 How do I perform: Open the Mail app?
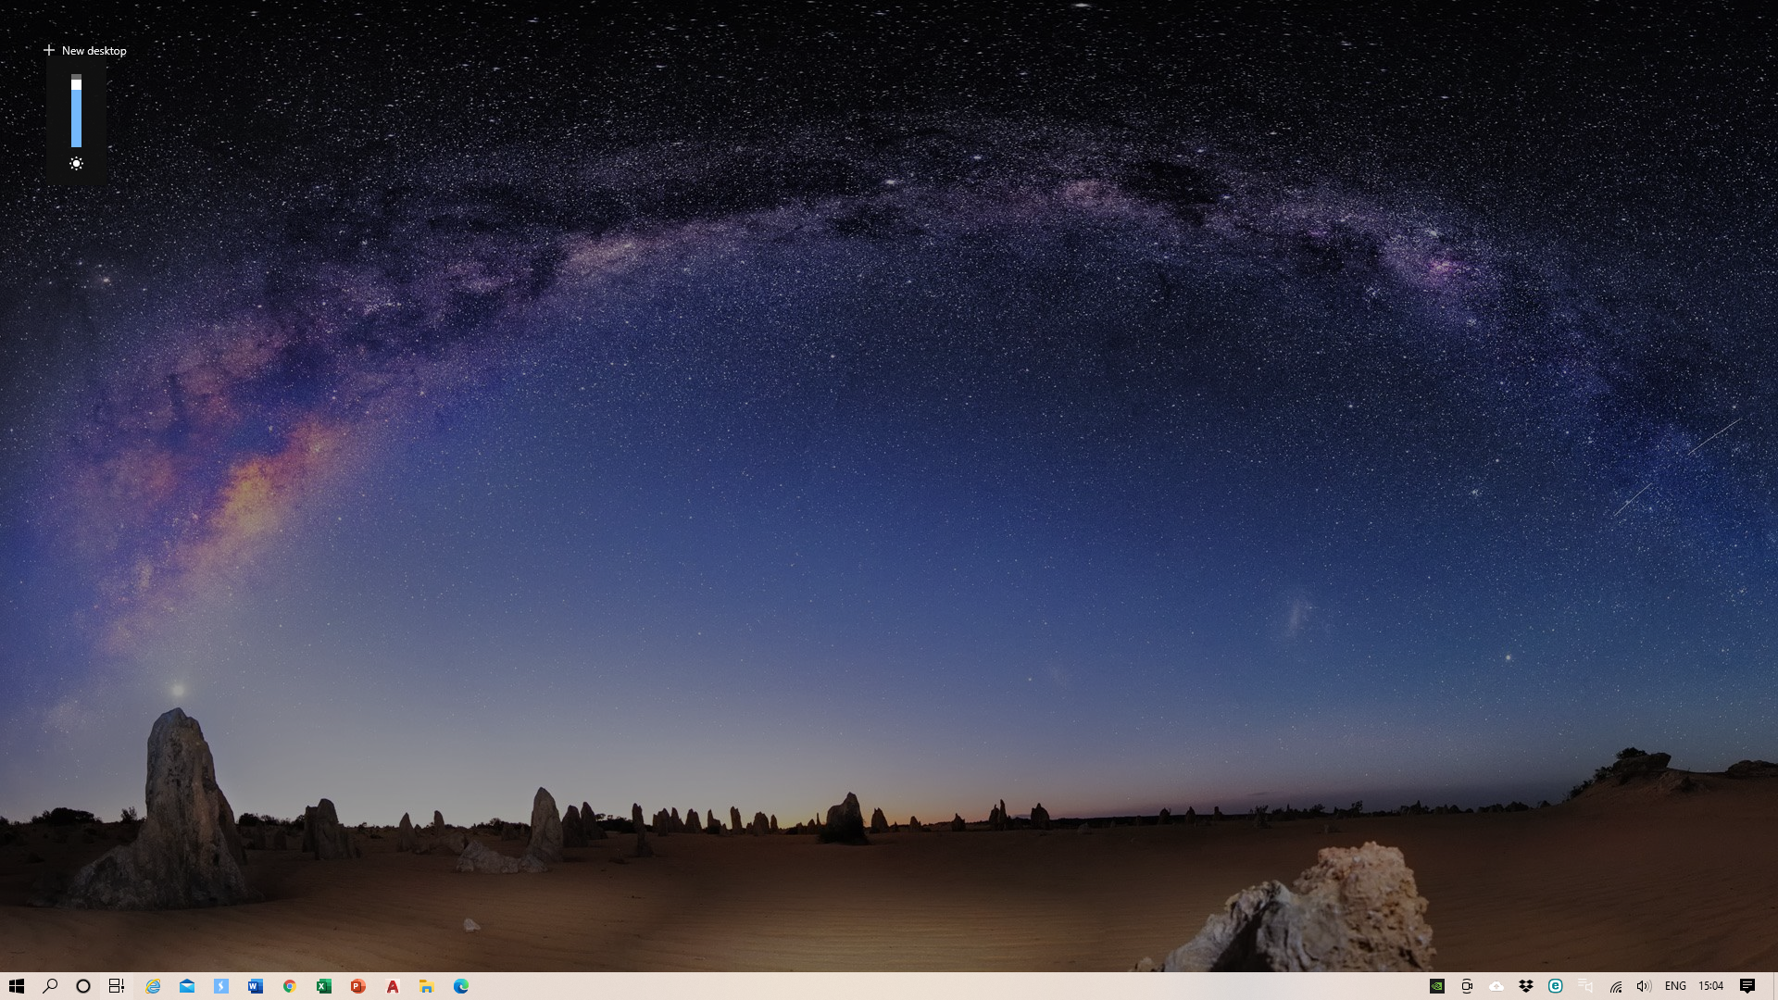(187, 986)
